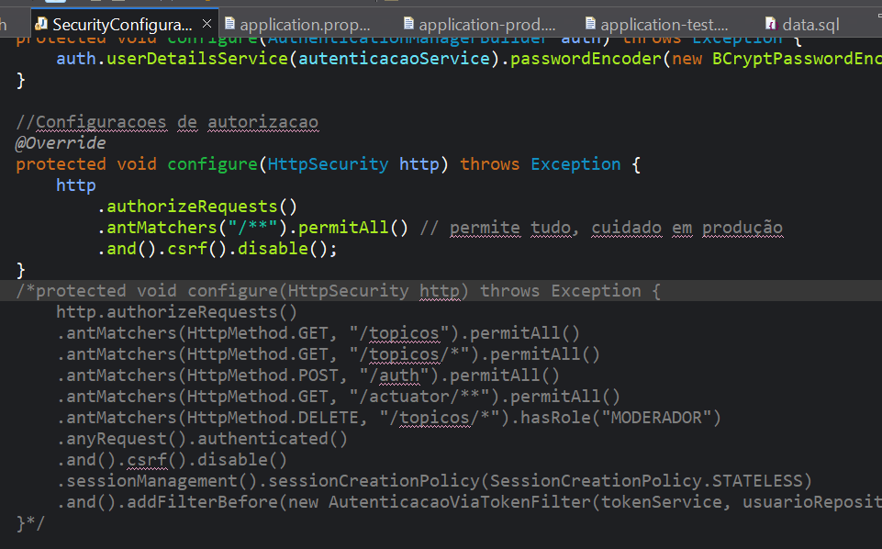Click HttpSecurity in the uncommented configure signature
Screen dimensions: 882x549
pos(328,164)
